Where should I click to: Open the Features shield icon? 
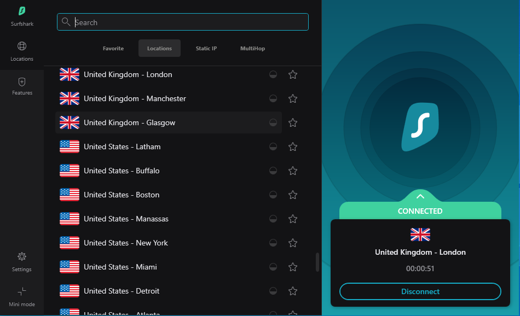click(x=22, y=82)
